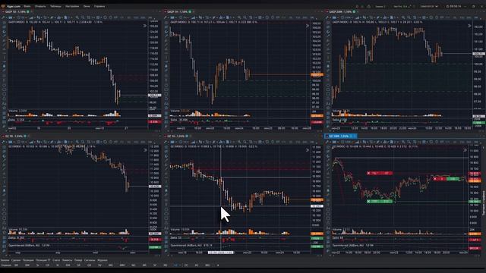This screenshot has height=273, width=486.
Task: Click highlighted date label on GZ 1H time axis
Action: 221,253
